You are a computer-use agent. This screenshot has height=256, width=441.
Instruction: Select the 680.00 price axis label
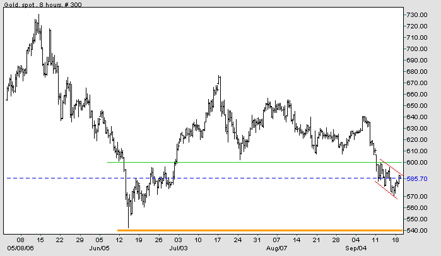pyautogui.click(x=417, y=72)
